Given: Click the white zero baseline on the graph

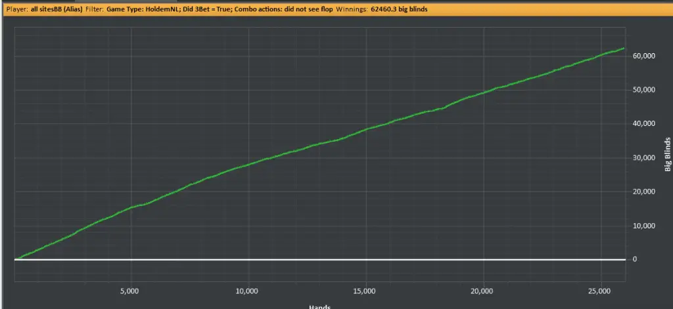Looking at the screenshot, I should (320, 260).
